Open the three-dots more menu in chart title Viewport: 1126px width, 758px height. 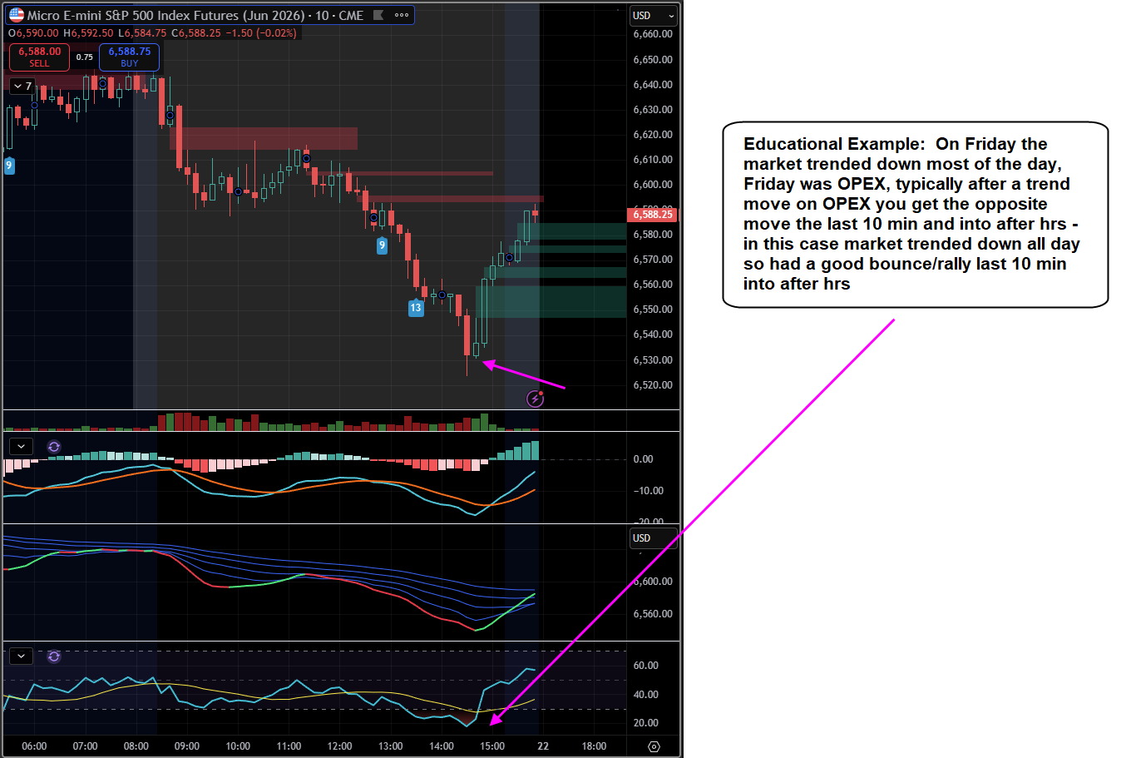402,15
